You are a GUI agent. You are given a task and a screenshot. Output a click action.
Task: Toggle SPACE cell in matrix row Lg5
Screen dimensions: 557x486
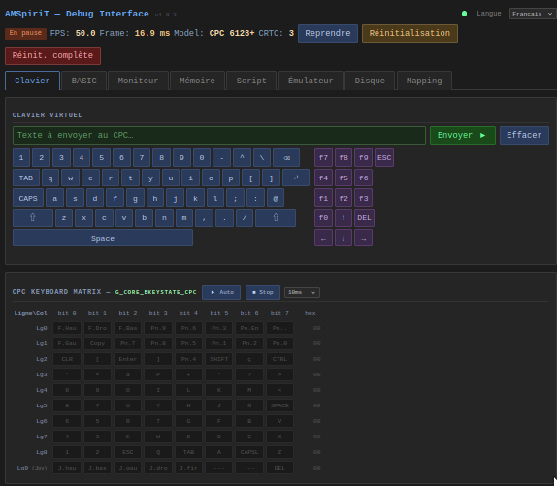[279, 405]
